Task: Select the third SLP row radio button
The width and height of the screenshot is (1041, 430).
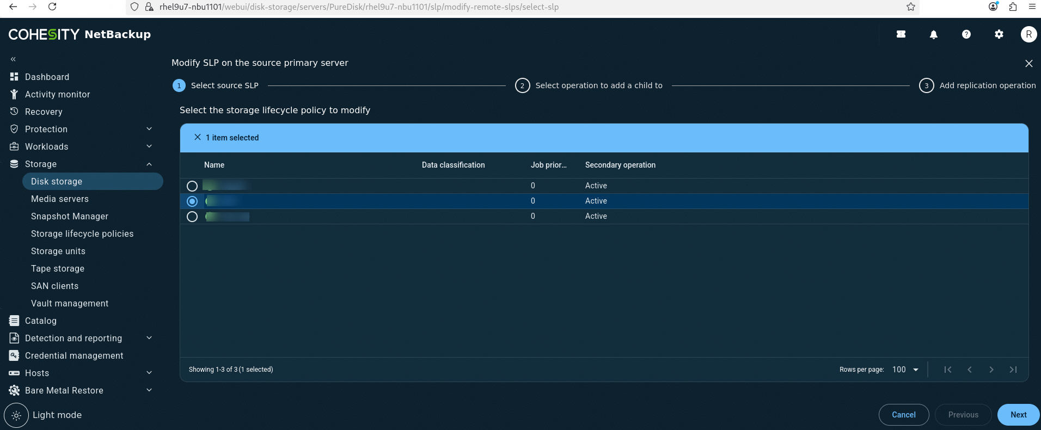Action: (192, 217)
